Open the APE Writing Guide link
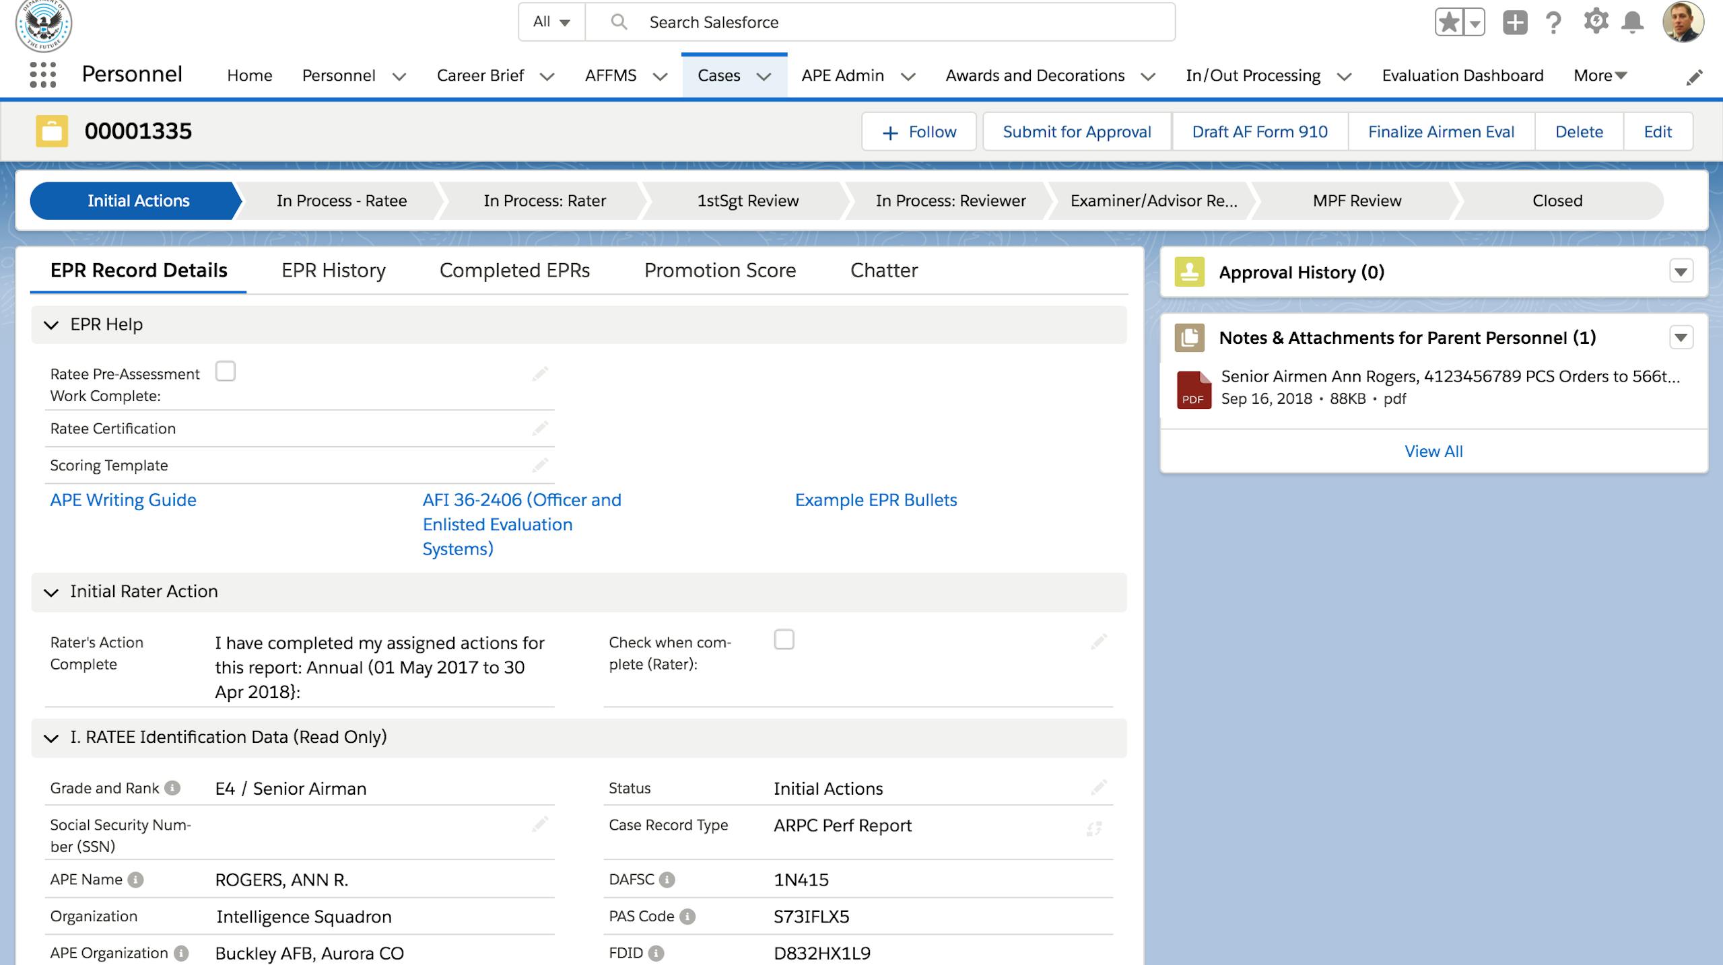Image resolution: width=1723 pixels, height=965 pixels. [123, 499]
